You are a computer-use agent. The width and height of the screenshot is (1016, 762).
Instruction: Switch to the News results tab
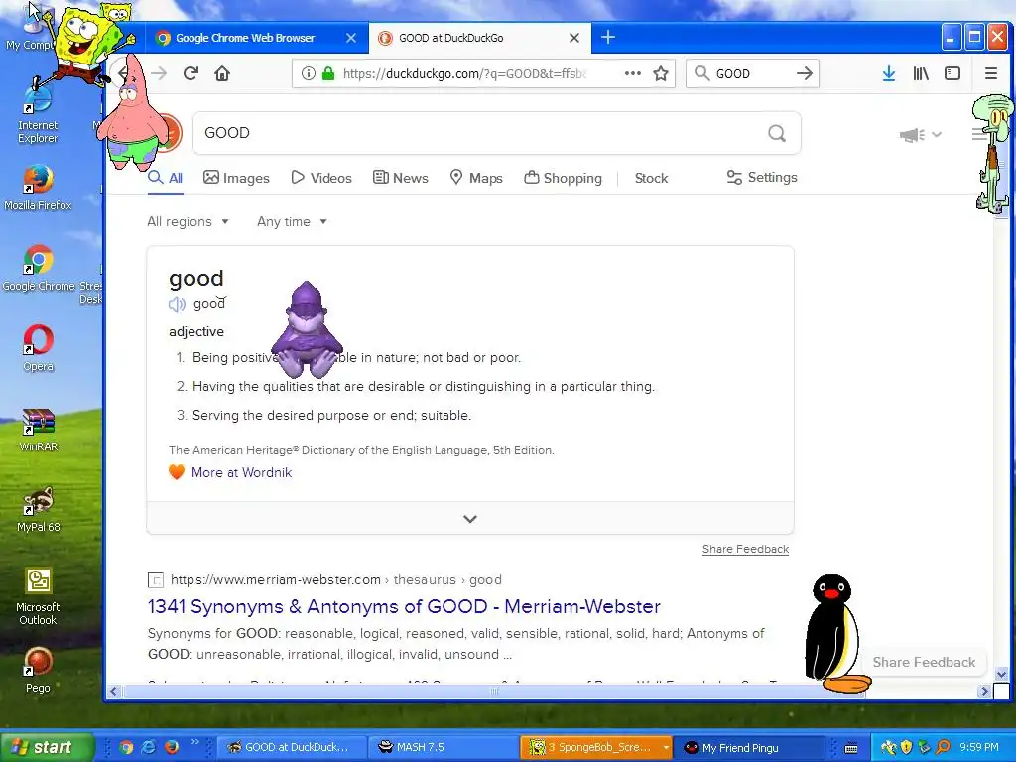coord(401,178)
